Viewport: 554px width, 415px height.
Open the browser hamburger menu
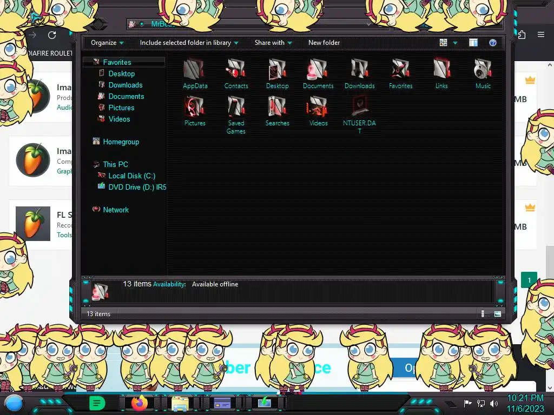(x=541, y=34)
